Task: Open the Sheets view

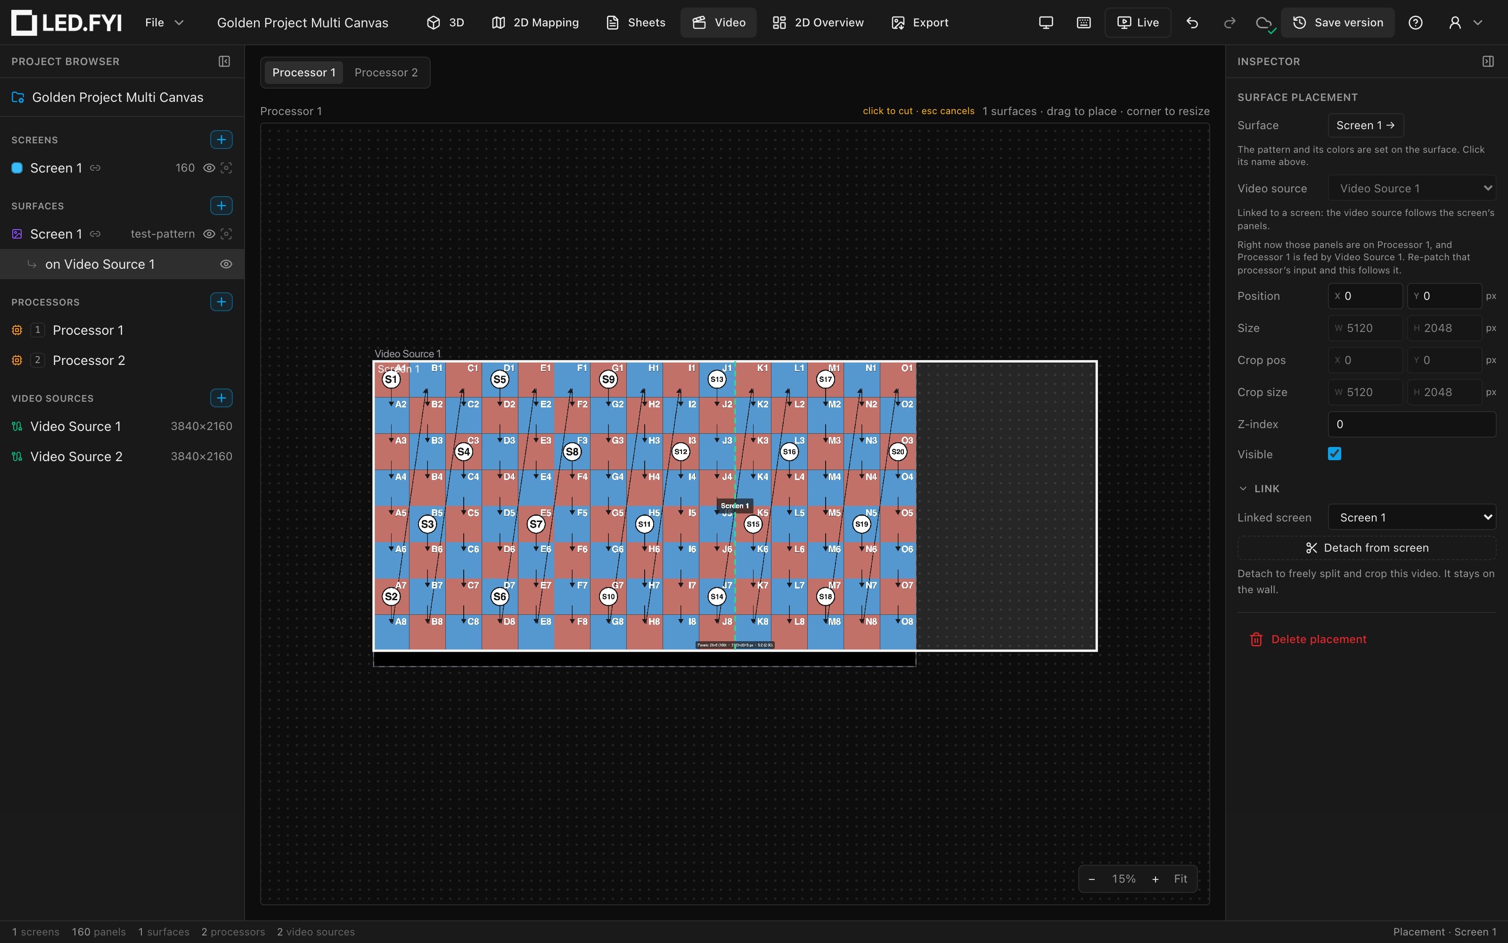Action: pyautogui.click(x=636, y=23)
